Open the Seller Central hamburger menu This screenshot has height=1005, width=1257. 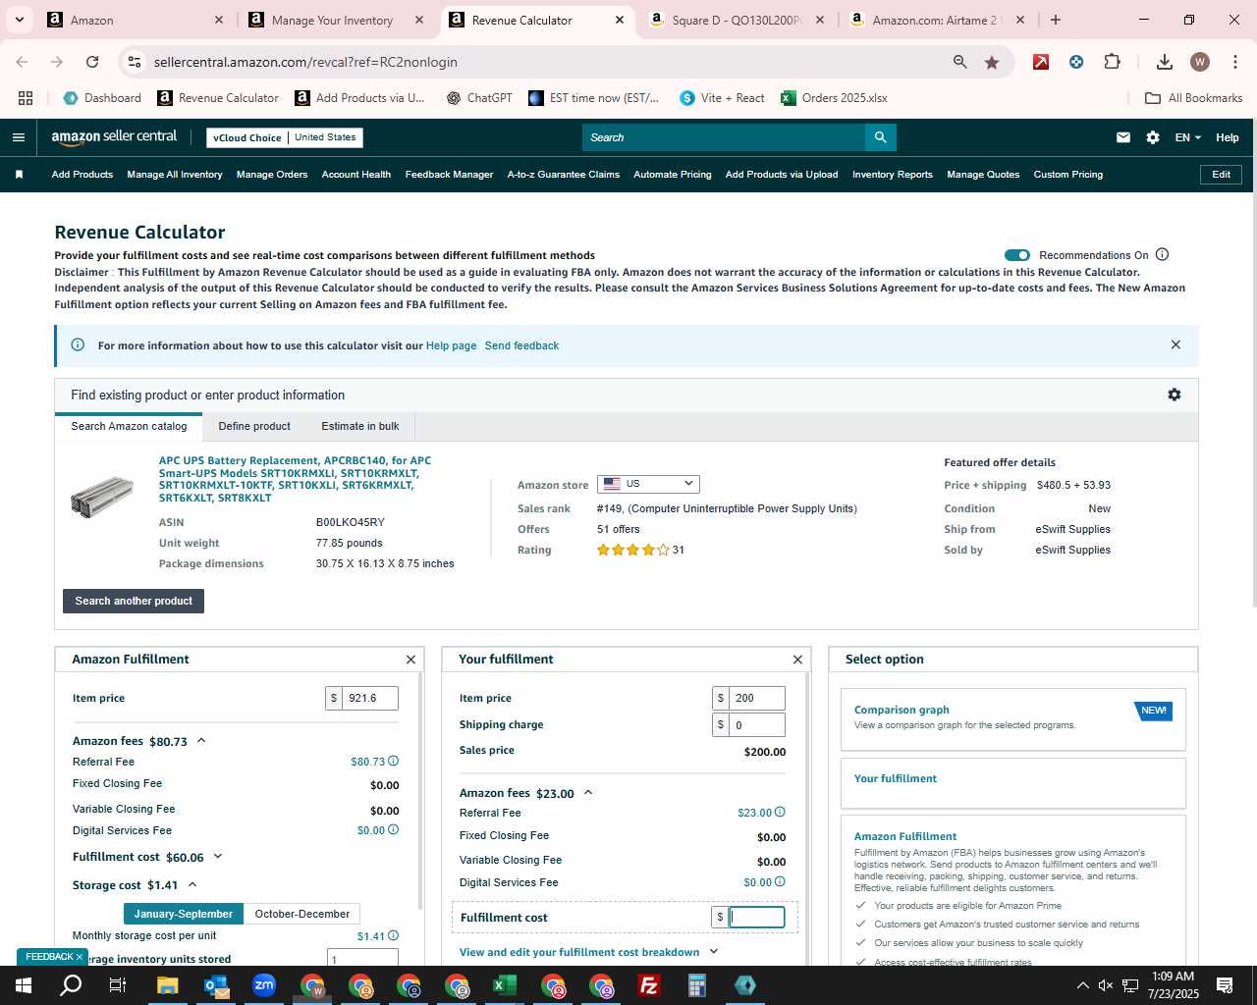click(x=18, y=137)
